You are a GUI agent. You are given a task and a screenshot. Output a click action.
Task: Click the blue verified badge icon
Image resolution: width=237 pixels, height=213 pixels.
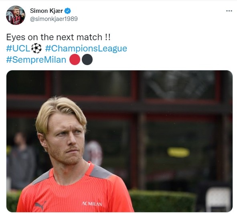click(67, 11)
